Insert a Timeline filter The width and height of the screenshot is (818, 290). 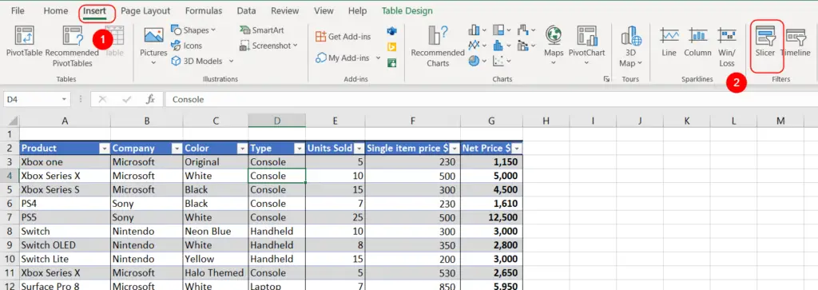click(x=795, y=42)
